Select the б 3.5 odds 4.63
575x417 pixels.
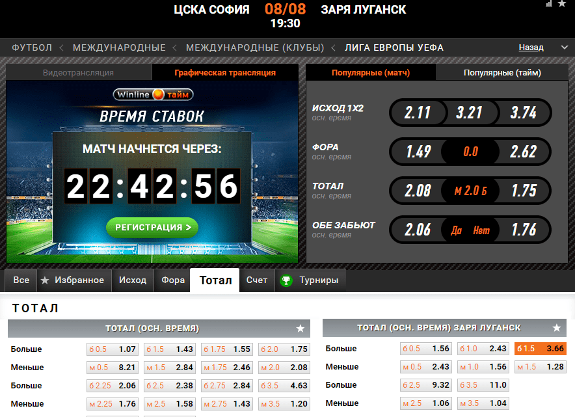[x=284, y=386]
